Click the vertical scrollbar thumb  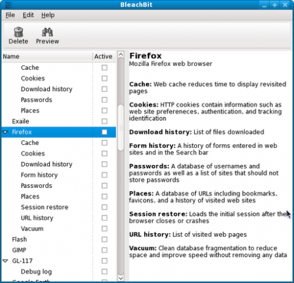click(x=121, y=127)
